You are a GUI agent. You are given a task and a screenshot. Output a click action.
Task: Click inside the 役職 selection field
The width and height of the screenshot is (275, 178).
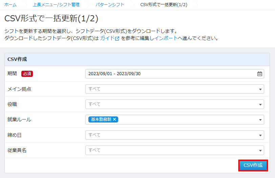pos(169,104)
